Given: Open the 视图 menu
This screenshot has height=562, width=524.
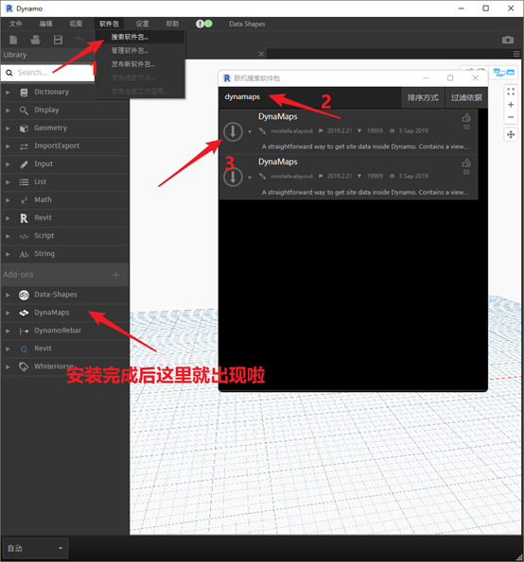Looking at the screenshot, I should pyautogui.click(x=76, y=24).
